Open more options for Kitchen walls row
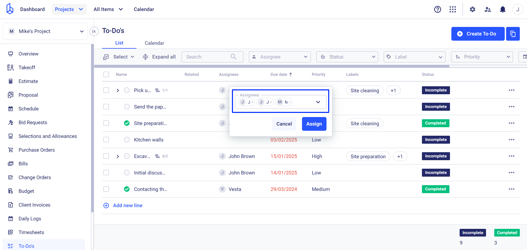This screenshot has width=527, height=250. [511, 140]
